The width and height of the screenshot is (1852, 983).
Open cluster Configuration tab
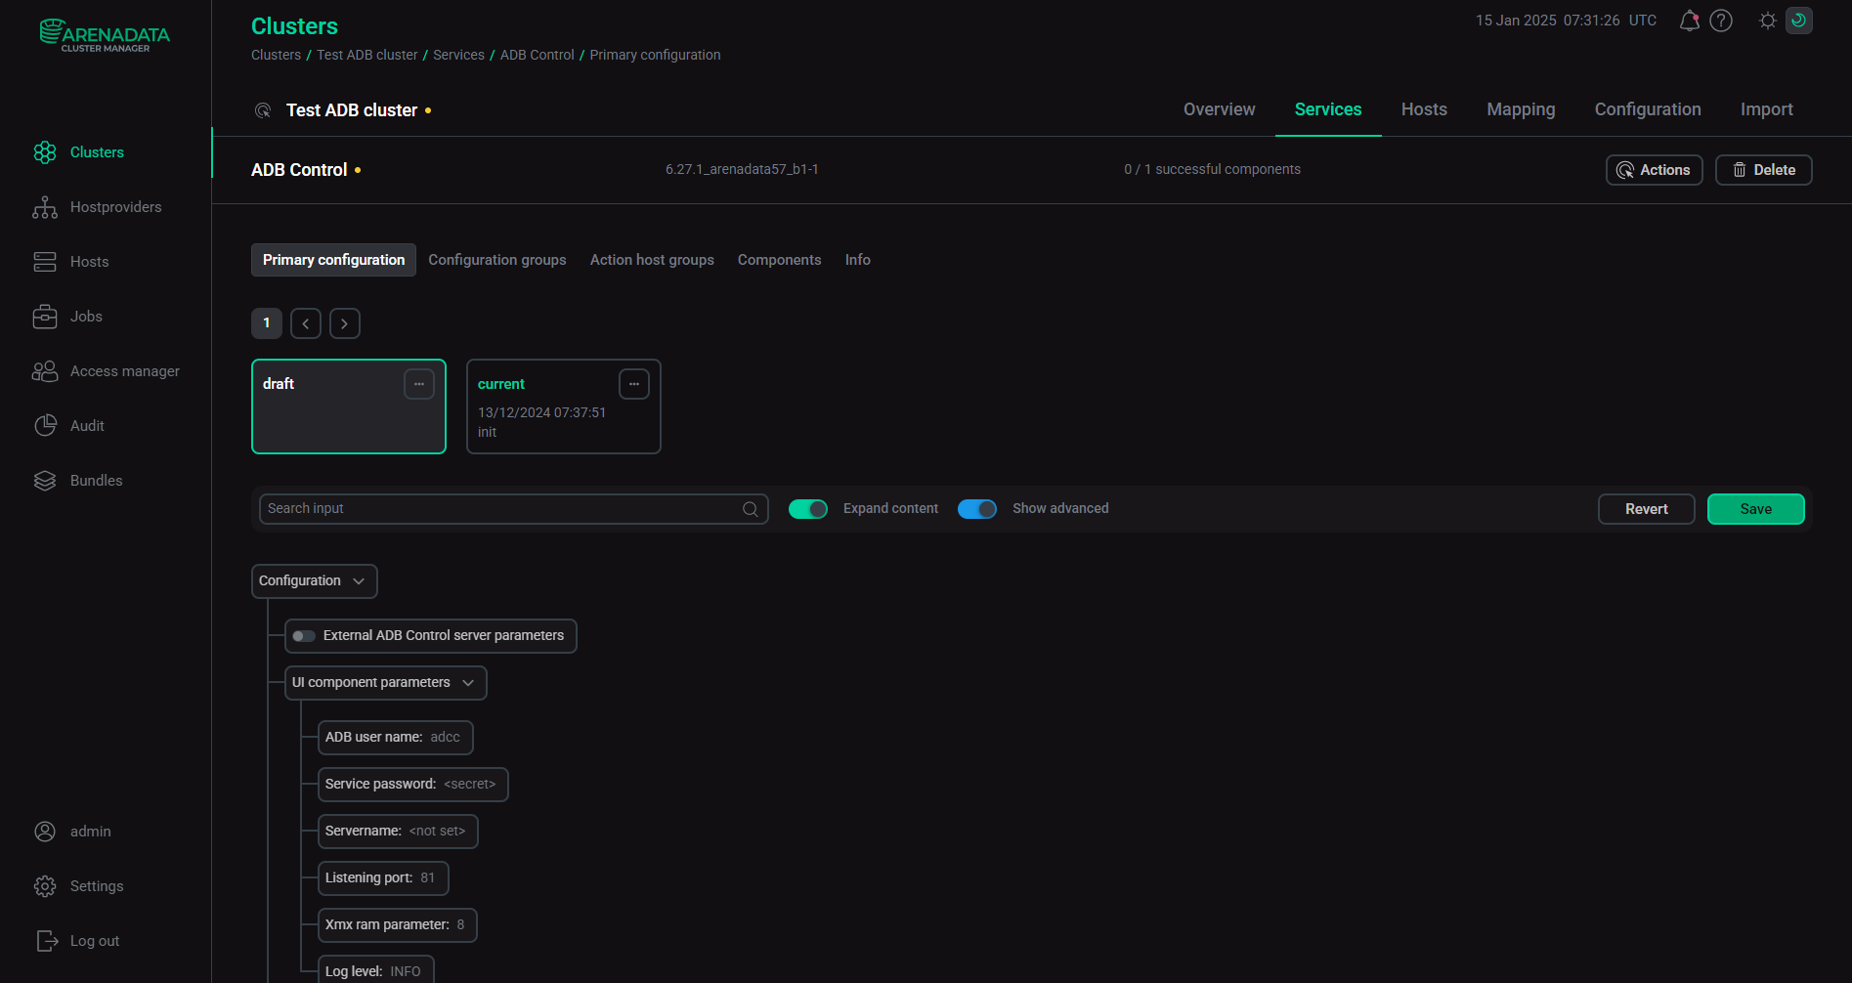pos(1648,109)
